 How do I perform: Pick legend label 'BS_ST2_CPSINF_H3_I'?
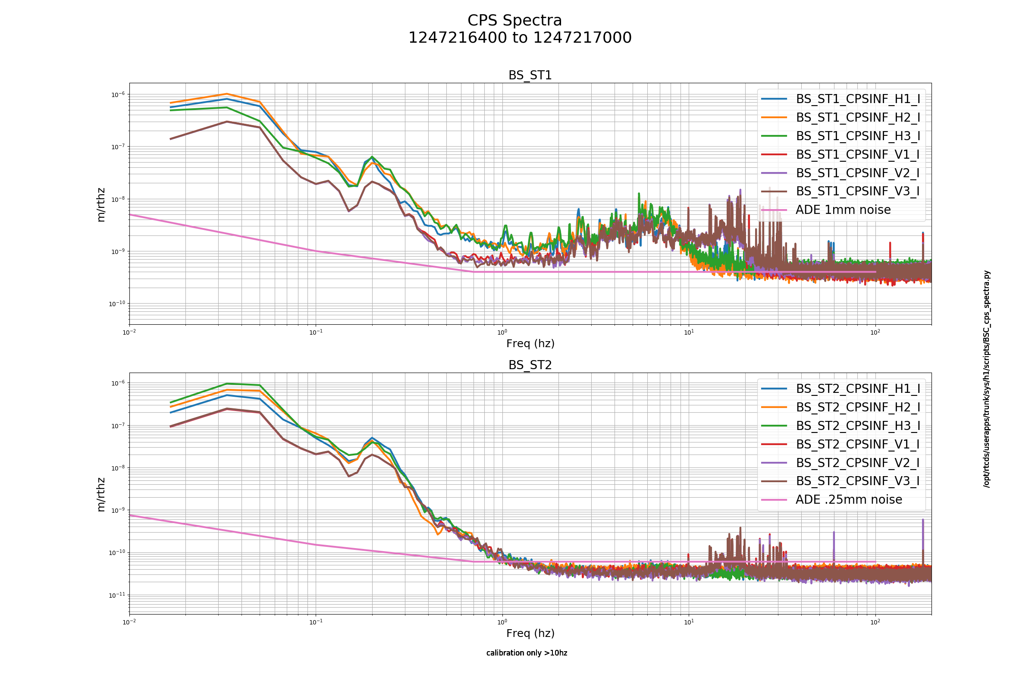pyautogui.click(x=858, y=426)
